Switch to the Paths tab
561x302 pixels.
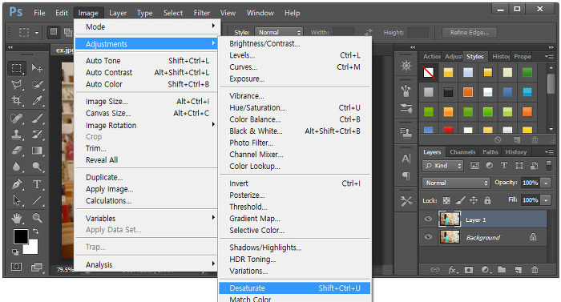tap(490, 152)
